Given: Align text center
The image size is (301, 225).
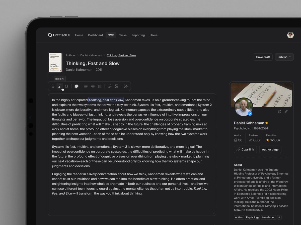Looking at the screenshot, I should click(93, 86).
